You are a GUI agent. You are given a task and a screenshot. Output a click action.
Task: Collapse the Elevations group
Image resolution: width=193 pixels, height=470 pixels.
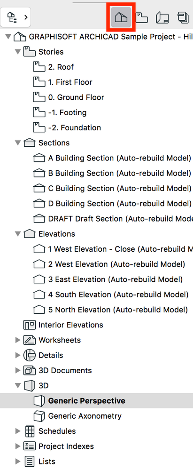(18, 234)
